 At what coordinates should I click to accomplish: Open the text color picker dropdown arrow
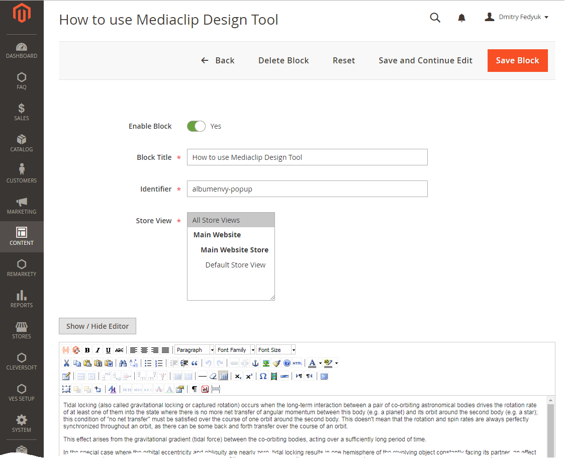click(x=320, y=363)
